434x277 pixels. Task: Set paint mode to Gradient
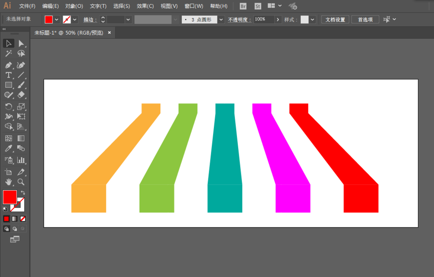click(15, 219)
